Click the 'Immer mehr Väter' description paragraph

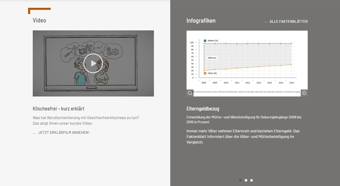coord(243,136)
